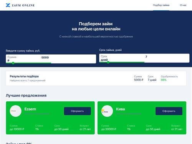Screen dimensions: 192x144
Task: Click the Ezaem lender logo
Action: tap(16, 111)
